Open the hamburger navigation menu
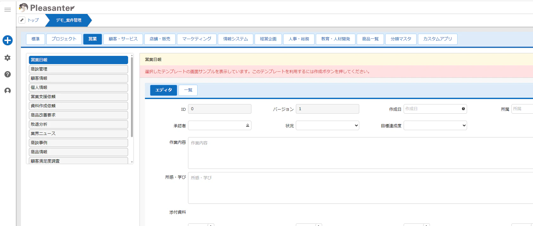This screenshot has width=533, height=226. tap(8, 10)
